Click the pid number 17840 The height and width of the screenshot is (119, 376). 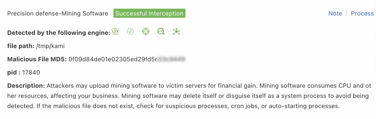tap(31, 72)
